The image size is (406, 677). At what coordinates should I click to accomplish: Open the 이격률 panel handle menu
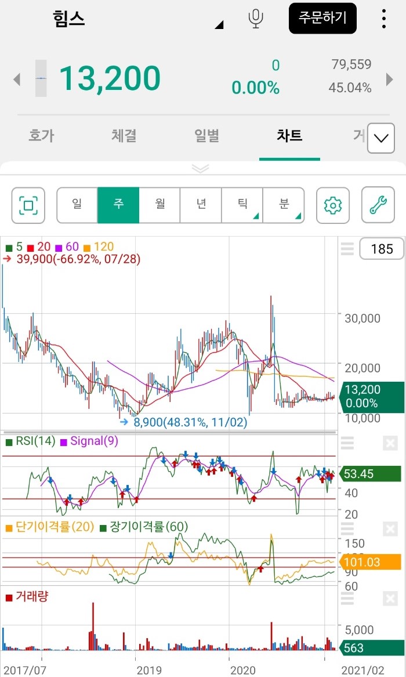pyautogui.click(x=347, y=528)
